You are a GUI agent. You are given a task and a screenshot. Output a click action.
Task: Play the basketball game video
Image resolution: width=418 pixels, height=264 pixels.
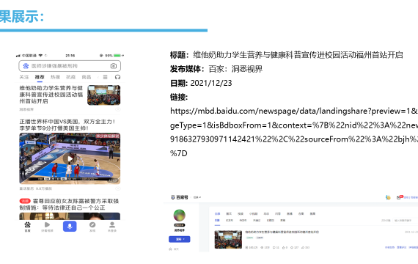70,158
